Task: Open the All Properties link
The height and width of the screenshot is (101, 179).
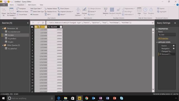Action: (x=163, y=38)
